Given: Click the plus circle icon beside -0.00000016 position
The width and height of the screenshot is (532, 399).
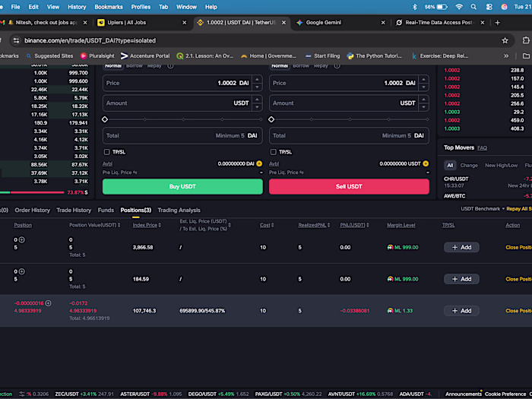Looking at the screenshot, I should [x=48, y=303].
